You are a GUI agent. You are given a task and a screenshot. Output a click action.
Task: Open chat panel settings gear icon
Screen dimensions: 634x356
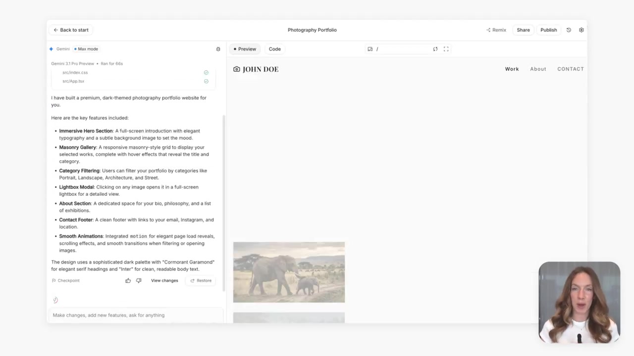pyautogui.click(x=218, y=49)
